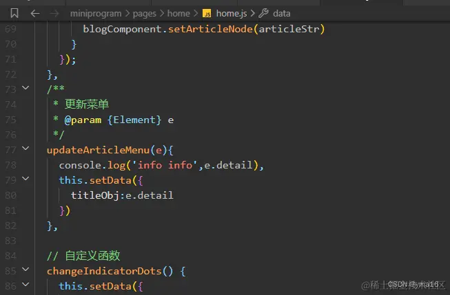This screenshot has height=295, width=450.
Task: Collapse the setData block at line 79
Action: point(25,178)
